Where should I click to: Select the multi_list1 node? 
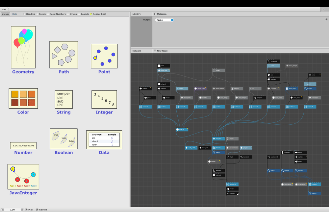[x=218, y=138]
